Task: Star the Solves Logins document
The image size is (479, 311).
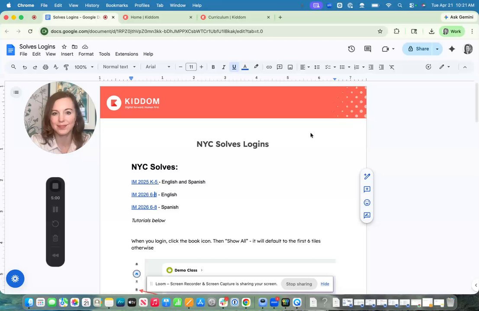Action: (x=64, y=47)
